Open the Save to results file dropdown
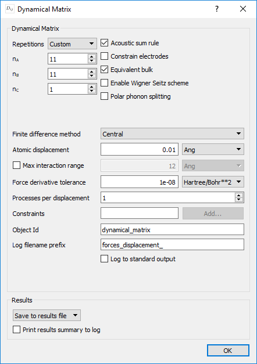 coord(47,315)
